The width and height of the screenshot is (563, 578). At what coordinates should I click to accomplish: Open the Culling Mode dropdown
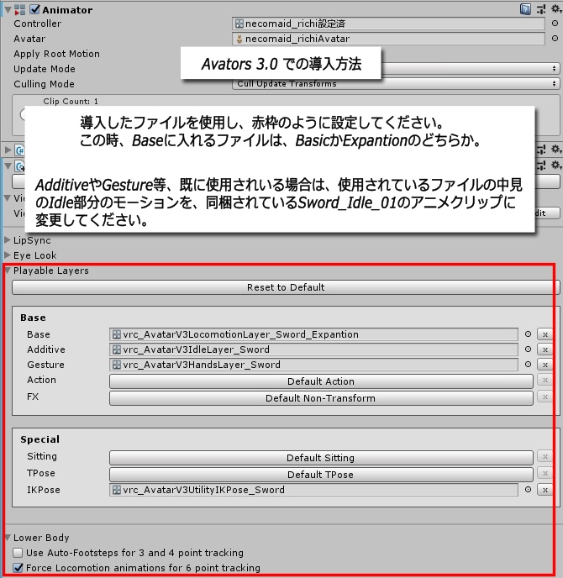[x=396, y=84]
